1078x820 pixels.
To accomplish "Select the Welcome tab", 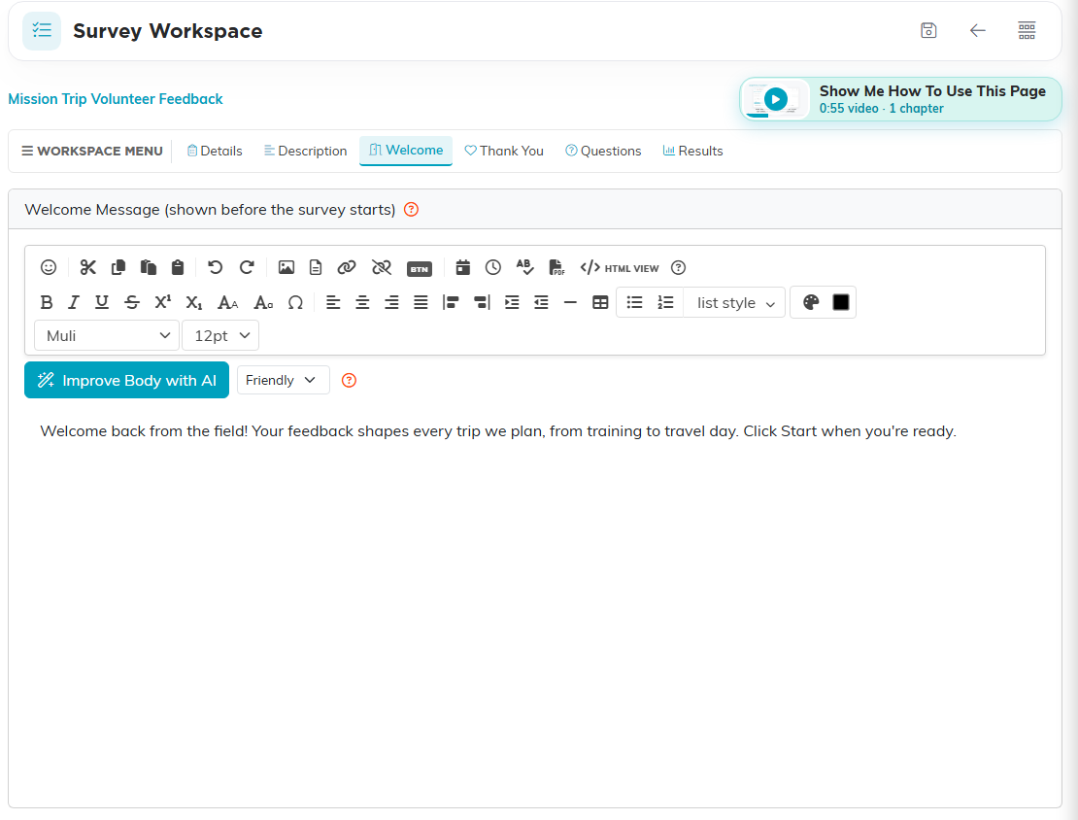I will point(406,151).
